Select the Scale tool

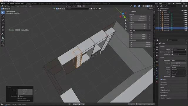coord(3,27)
